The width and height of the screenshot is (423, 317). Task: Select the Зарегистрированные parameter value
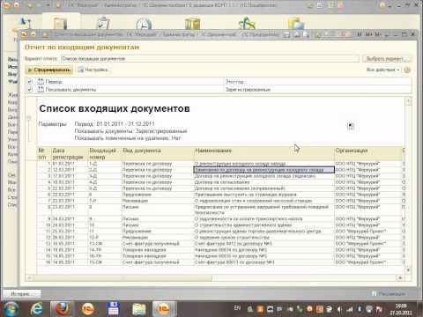[248, 89]
